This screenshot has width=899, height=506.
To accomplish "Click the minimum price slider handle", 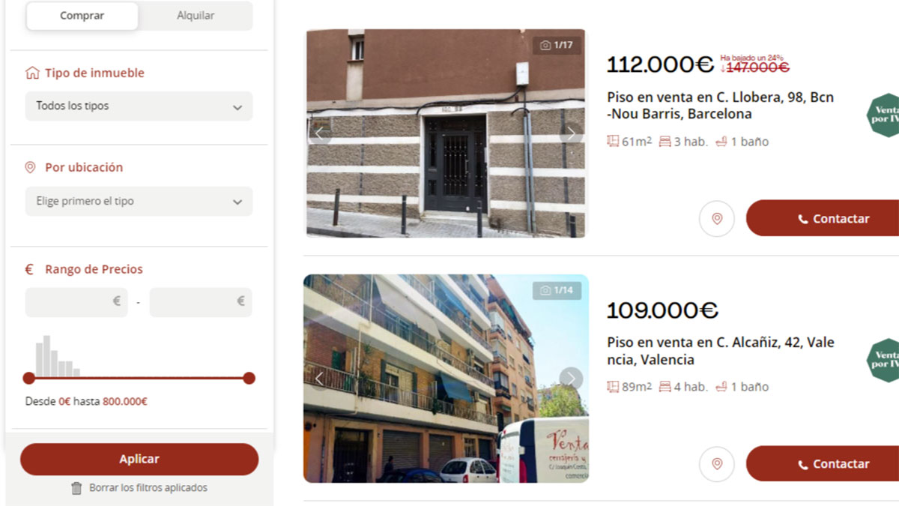I will click(x=29, y=378).
